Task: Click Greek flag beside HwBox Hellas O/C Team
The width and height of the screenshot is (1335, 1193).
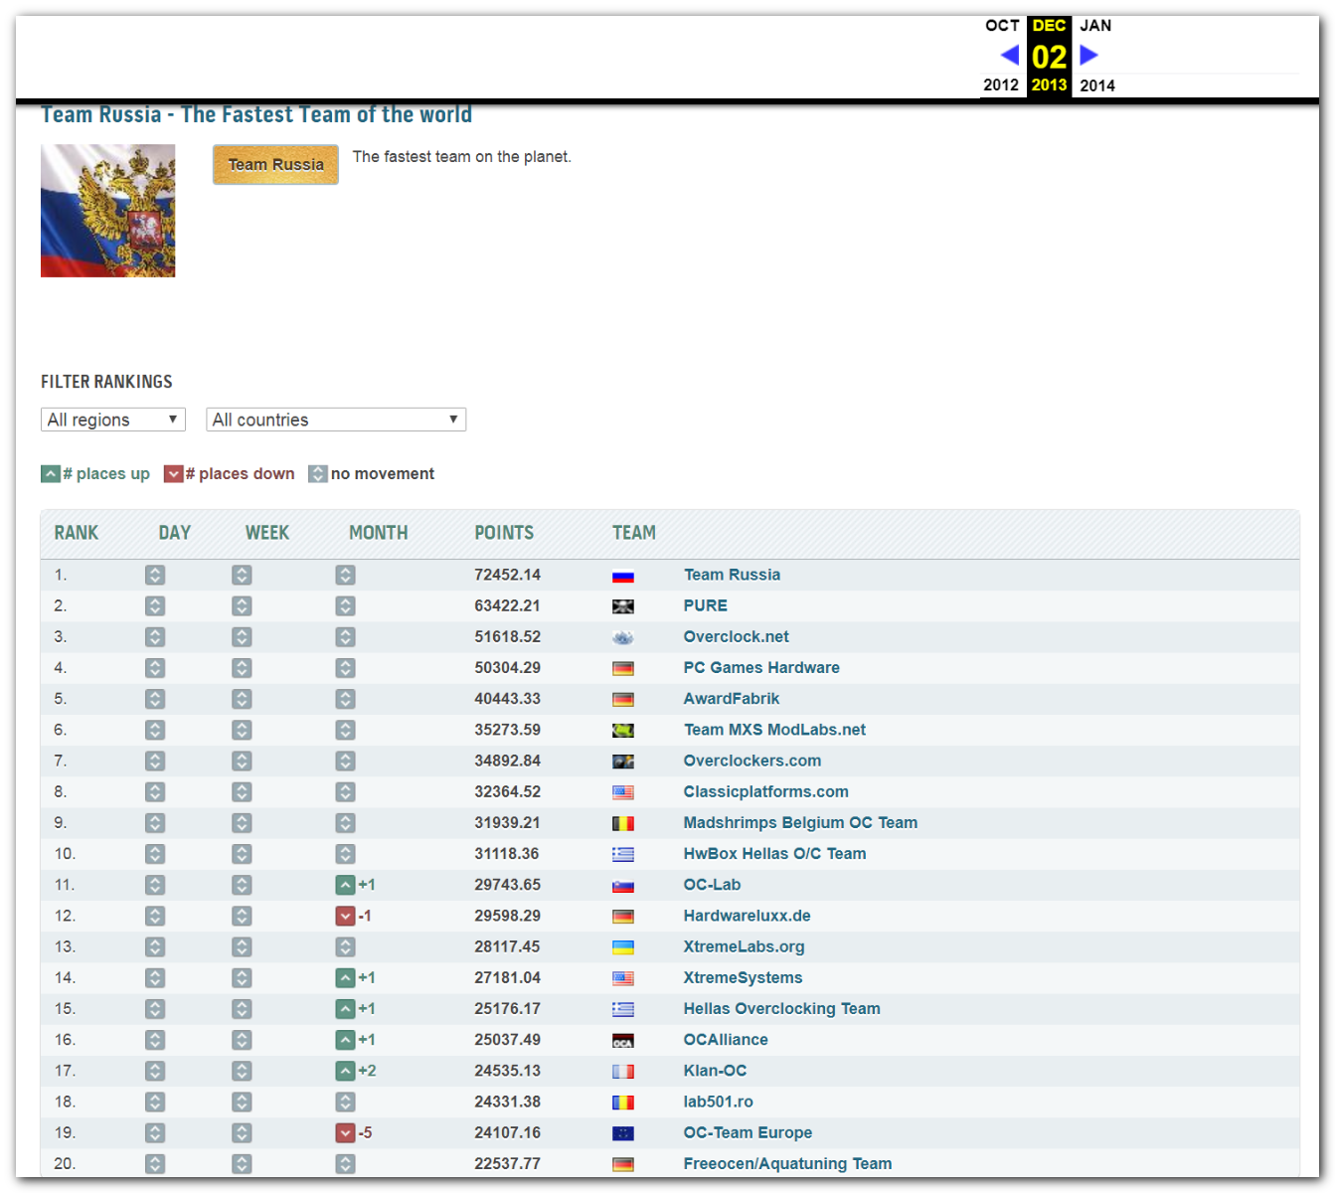Action: [623, 854]
